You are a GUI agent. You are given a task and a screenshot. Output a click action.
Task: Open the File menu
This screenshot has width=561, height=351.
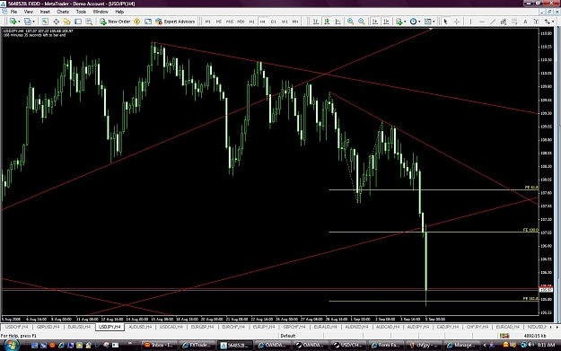[x=13, y=12]
